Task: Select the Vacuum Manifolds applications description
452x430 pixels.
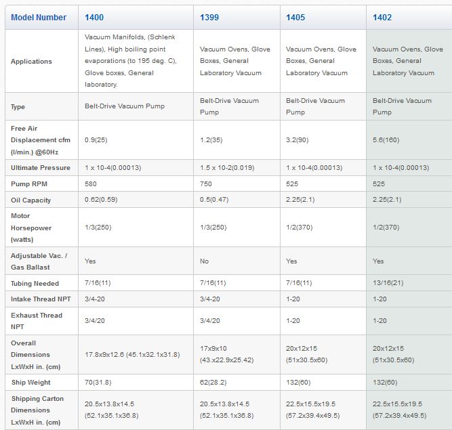Action: [130, 61]
